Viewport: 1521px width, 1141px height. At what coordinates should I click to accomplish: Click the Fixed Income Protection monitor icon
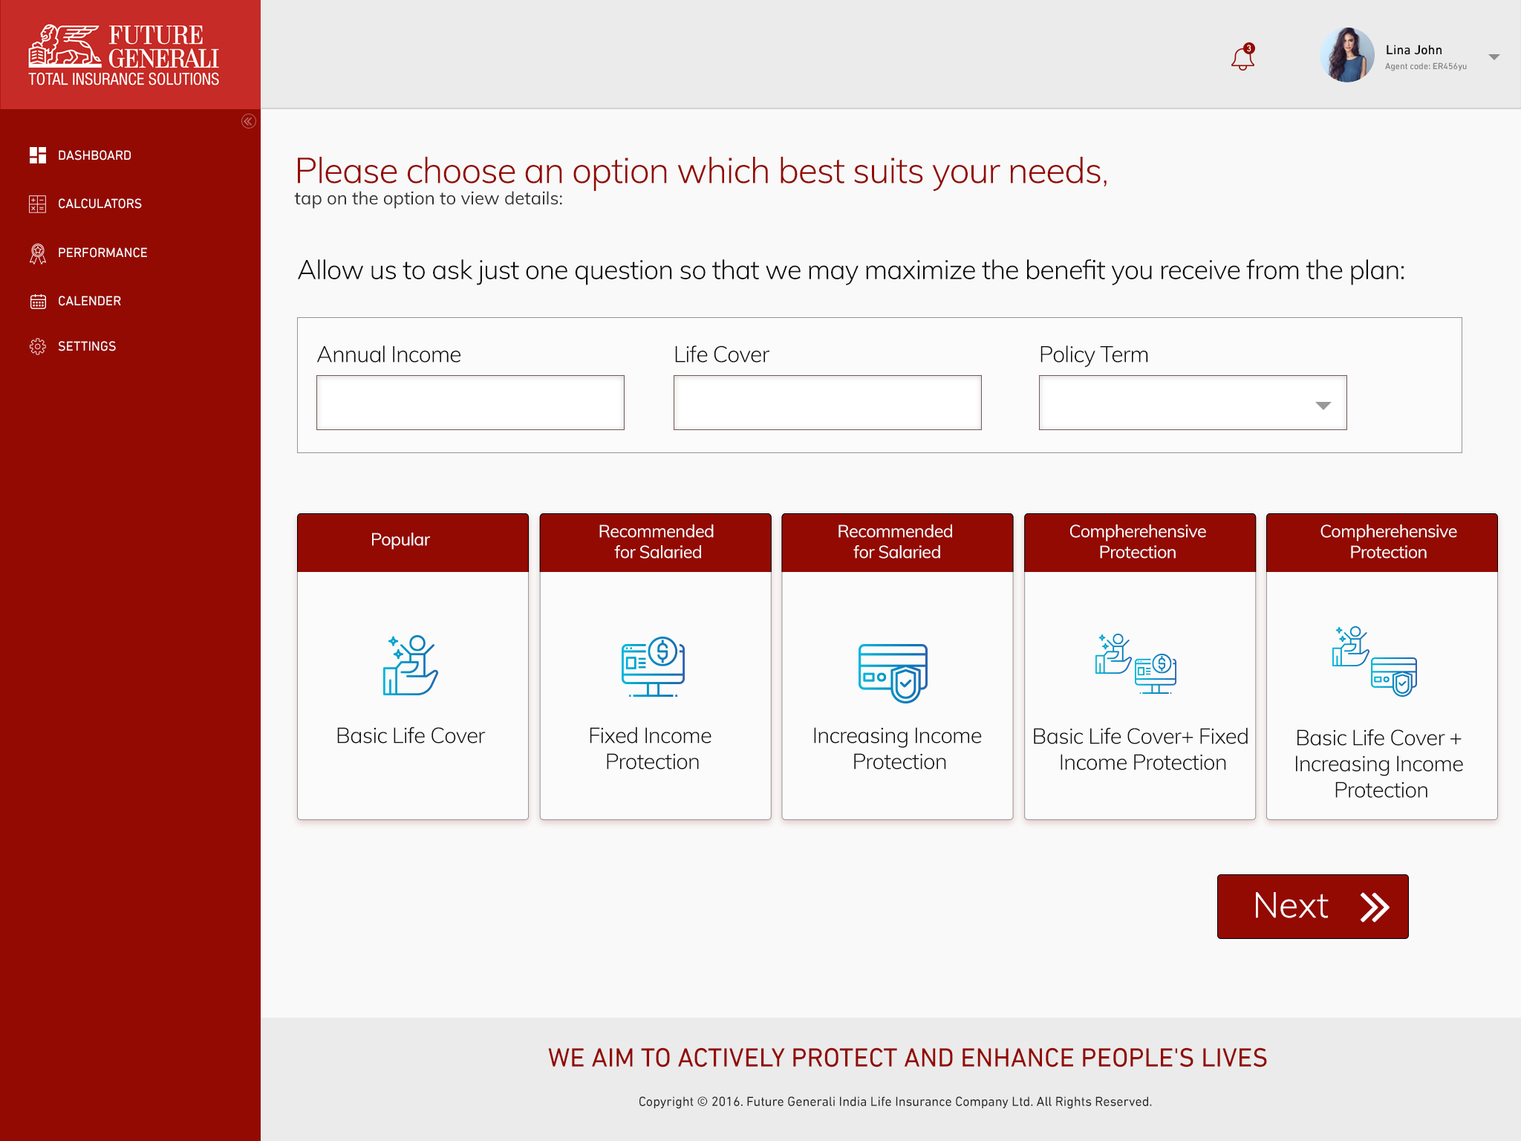click(653, 666)
